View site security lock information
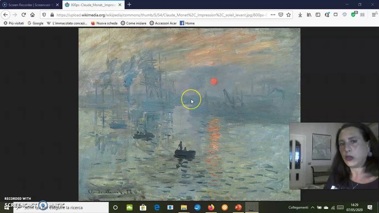Image resolution: width=379 pixels, height=213 pixels. tap(52, 15)
